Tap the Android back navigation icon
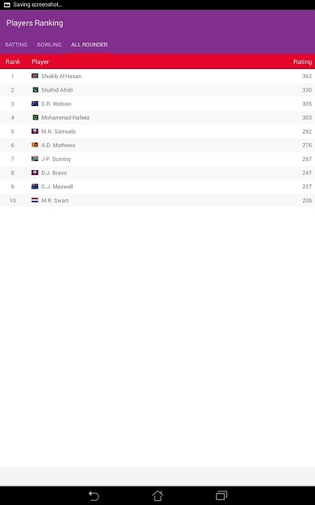This screenshot has width=315, height=505. pos(93,496)
